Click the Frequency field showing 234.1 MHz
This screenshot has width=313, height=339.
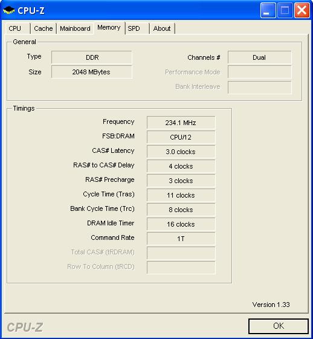point(181,123)
